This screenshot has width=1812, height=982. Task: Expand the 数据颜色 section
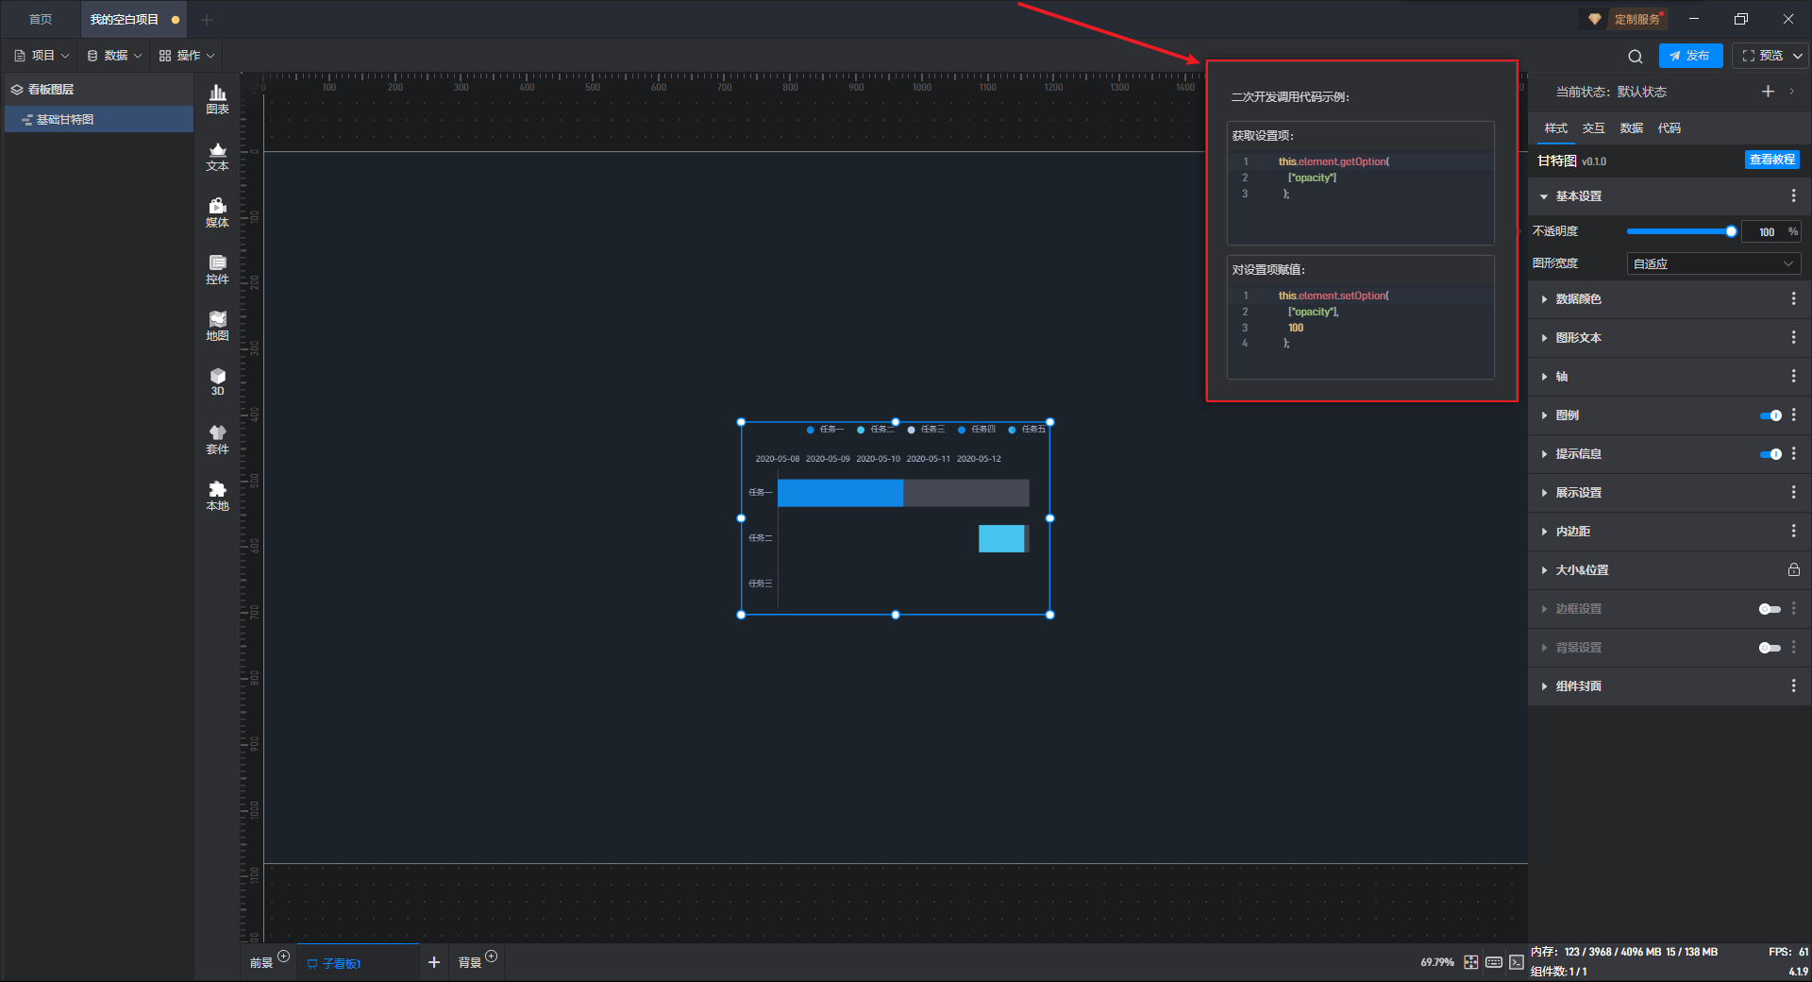(x=1578, y=299)
